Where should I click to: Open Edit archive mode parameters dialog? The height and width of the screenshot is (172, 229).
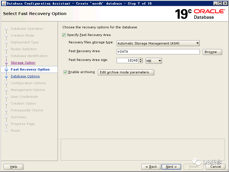(126, 72)
